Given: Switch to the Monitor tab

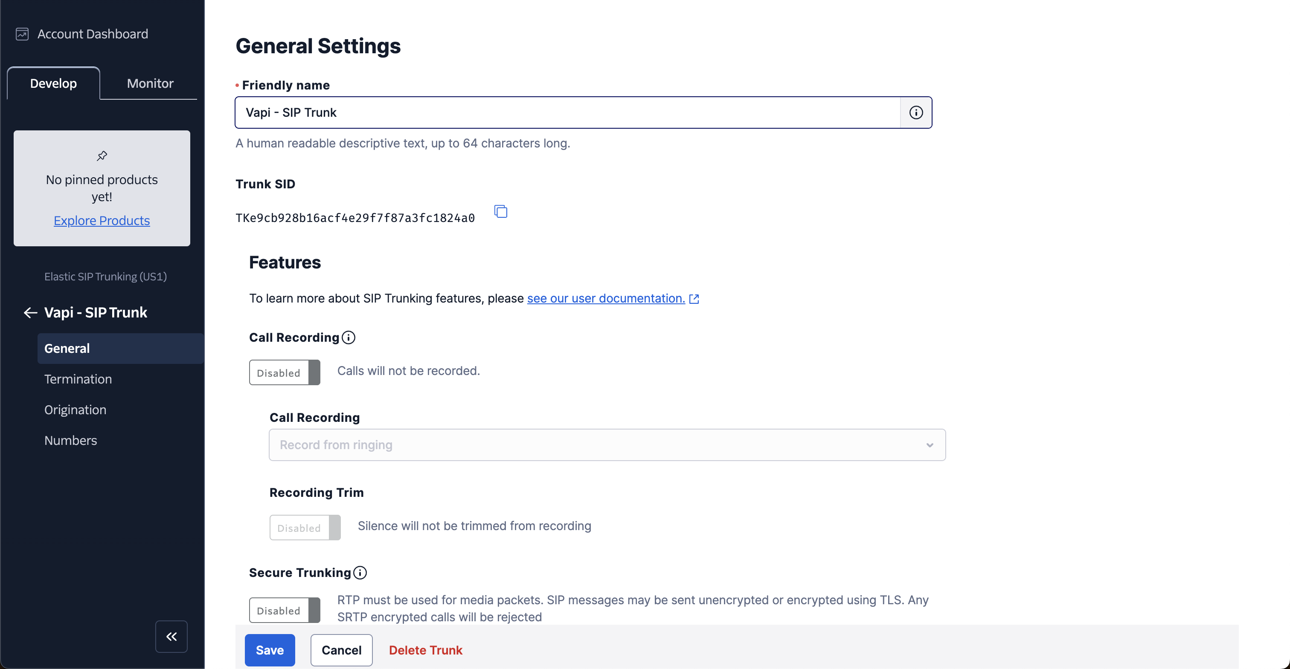Looking at the screenshot, I should [149, 83].
